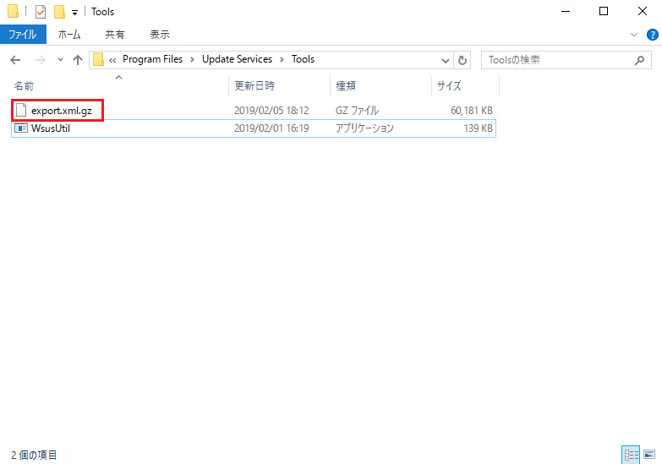
Task: Refresh the Tools folder view
Action: [x=462, y=60]
